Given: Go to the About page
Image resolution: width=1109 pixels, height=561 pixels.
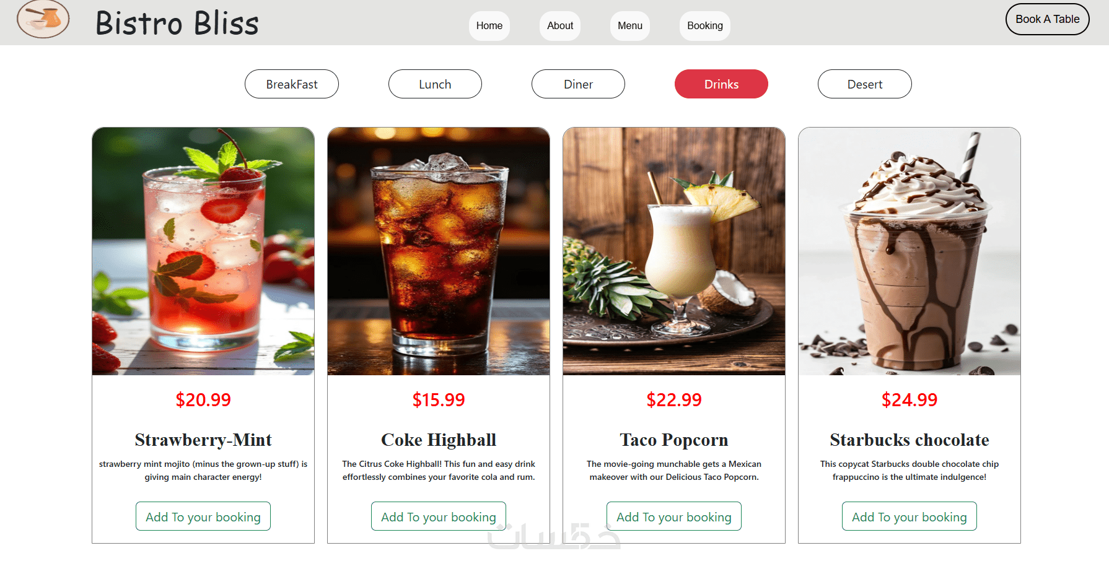Looking at the screenshot, I should (x=560, y=26).
